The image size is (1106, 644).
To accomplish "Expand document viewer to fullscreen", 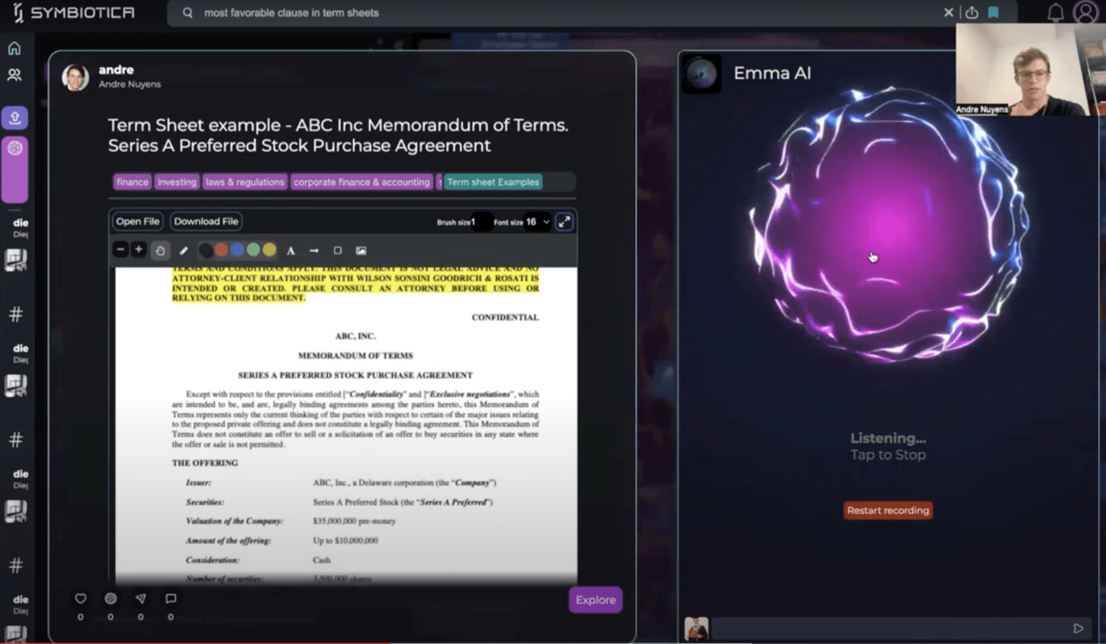I will tap(564, 222).
